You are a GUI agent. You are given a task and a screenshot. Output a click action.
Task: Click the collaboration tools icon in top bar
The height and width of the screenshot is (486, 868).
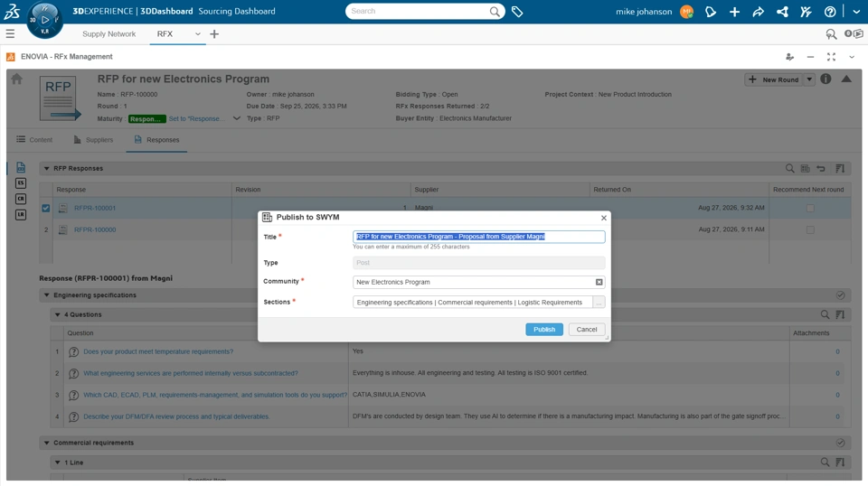(806, 12)
